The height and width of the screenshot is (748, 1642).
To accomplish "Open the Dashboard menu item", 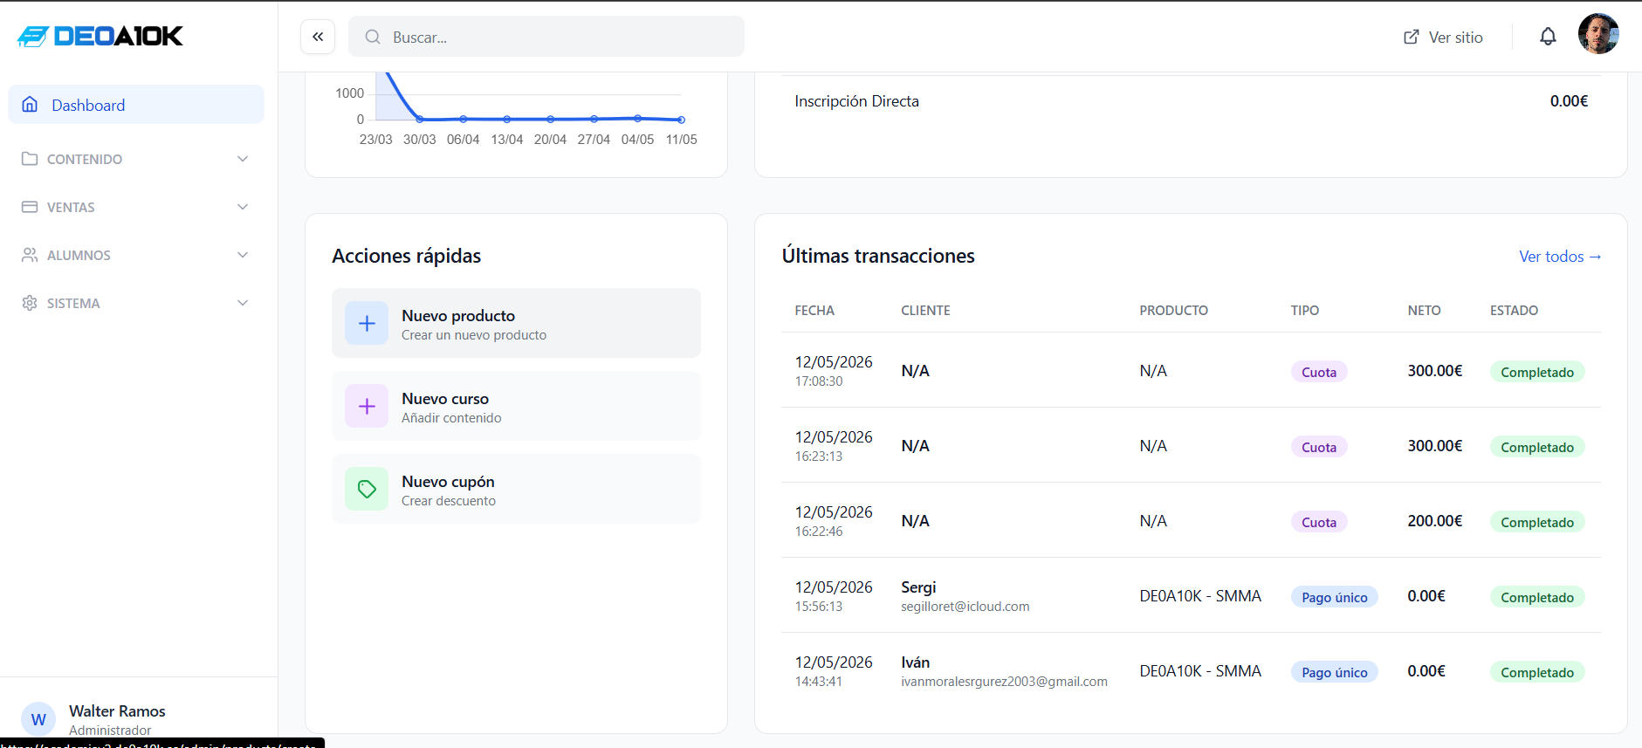I will pos(136,105).
